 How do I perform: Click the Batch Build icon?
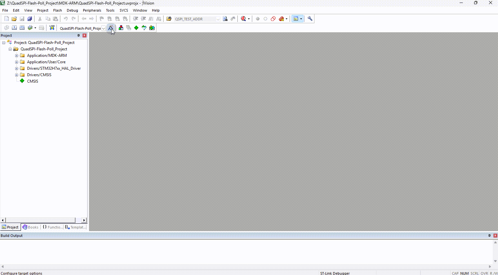(x=30, y=28)
